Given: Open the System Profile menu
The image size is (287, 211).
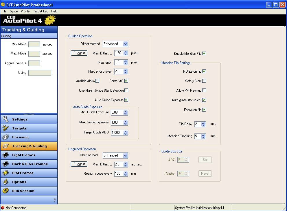Looking at the screenshot, I should click(x=20, y=11).
